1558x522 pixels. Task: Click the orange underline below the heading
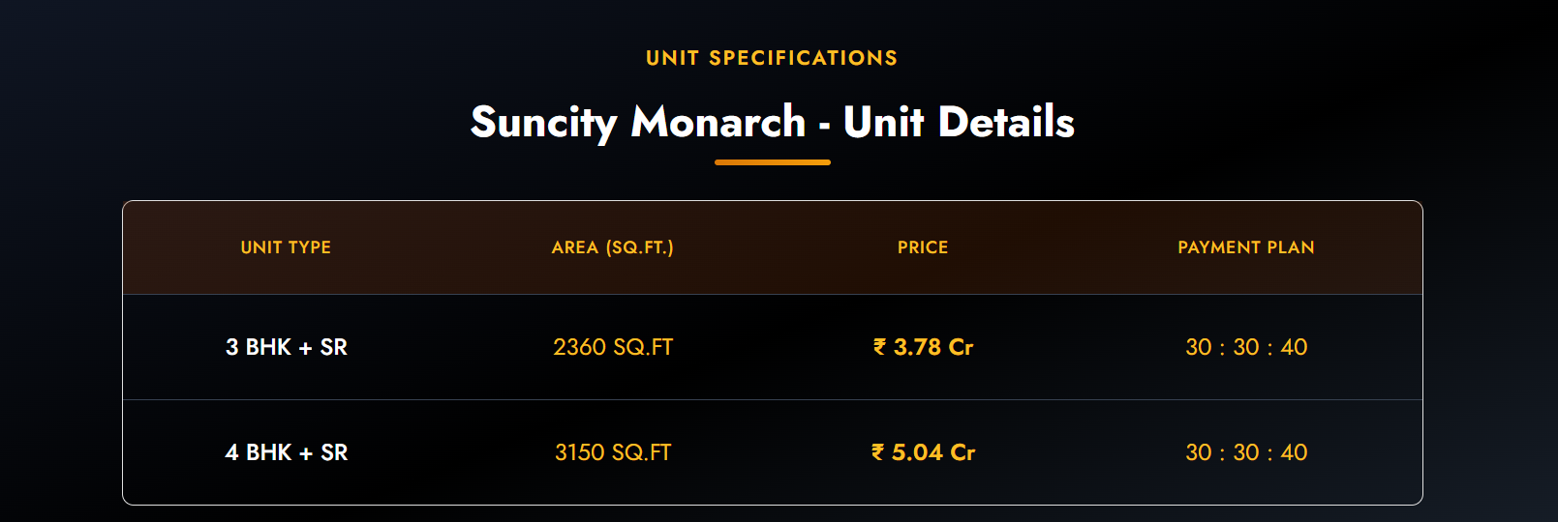[x=772, y=162]
